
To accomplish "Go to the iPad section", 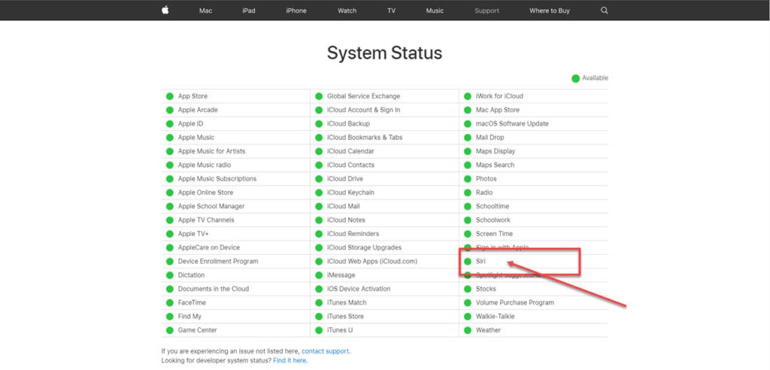I will tap(248, 11).
